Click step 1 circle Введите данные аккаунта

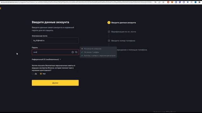(109, 23)
